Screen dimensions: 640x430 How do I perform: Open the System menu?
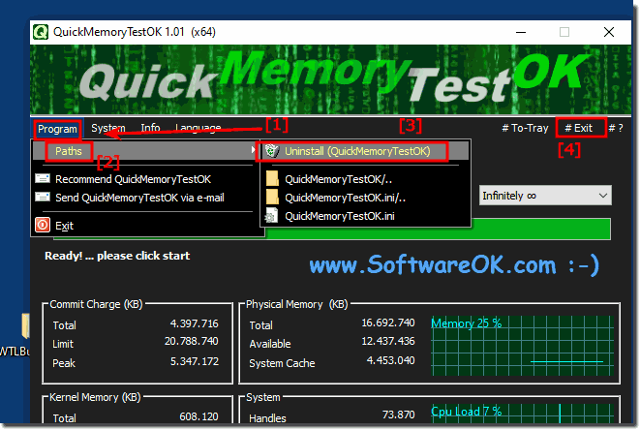coord(108,128)
